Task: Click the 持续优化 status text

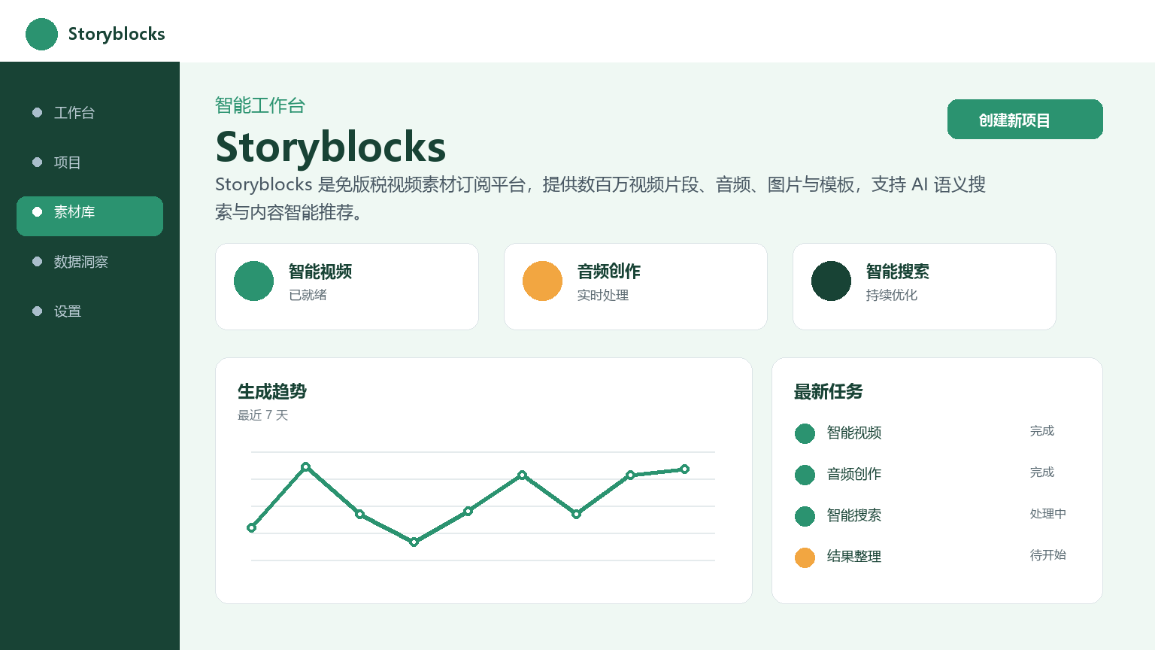Action: pyautogui.click(x=892, y=295)
